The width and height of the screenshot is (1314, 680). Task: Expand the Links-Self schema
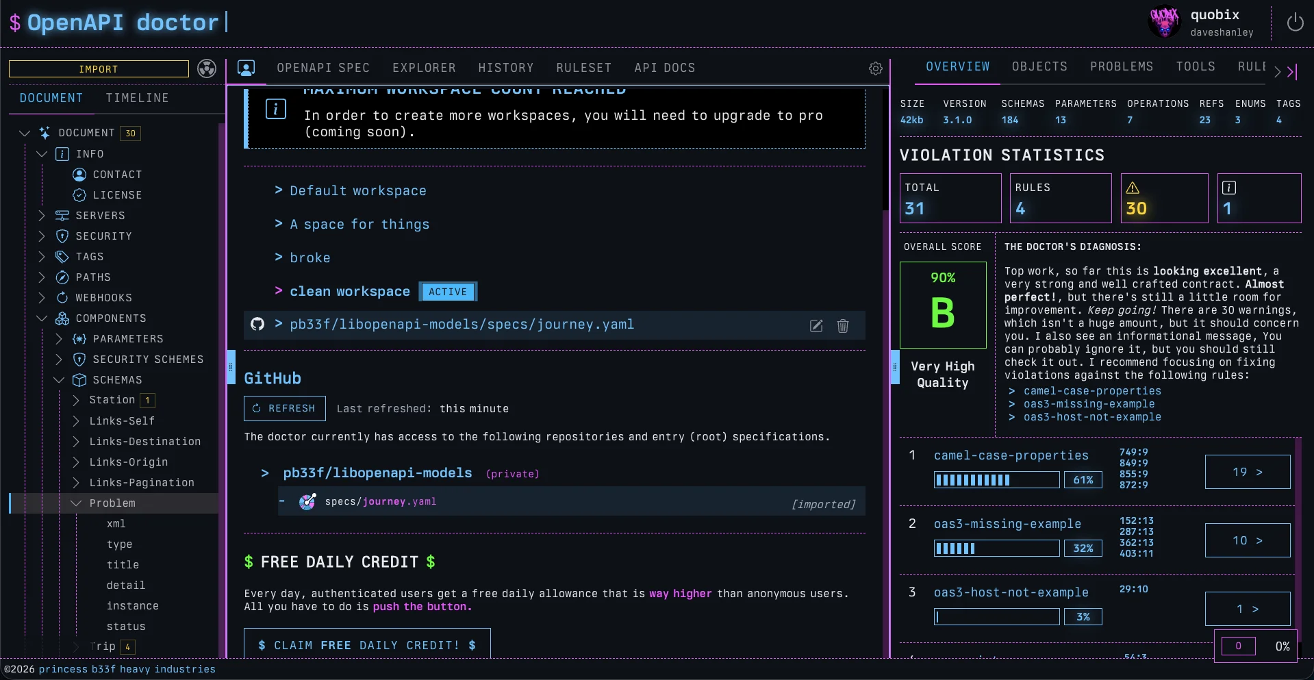coord(76,421)
